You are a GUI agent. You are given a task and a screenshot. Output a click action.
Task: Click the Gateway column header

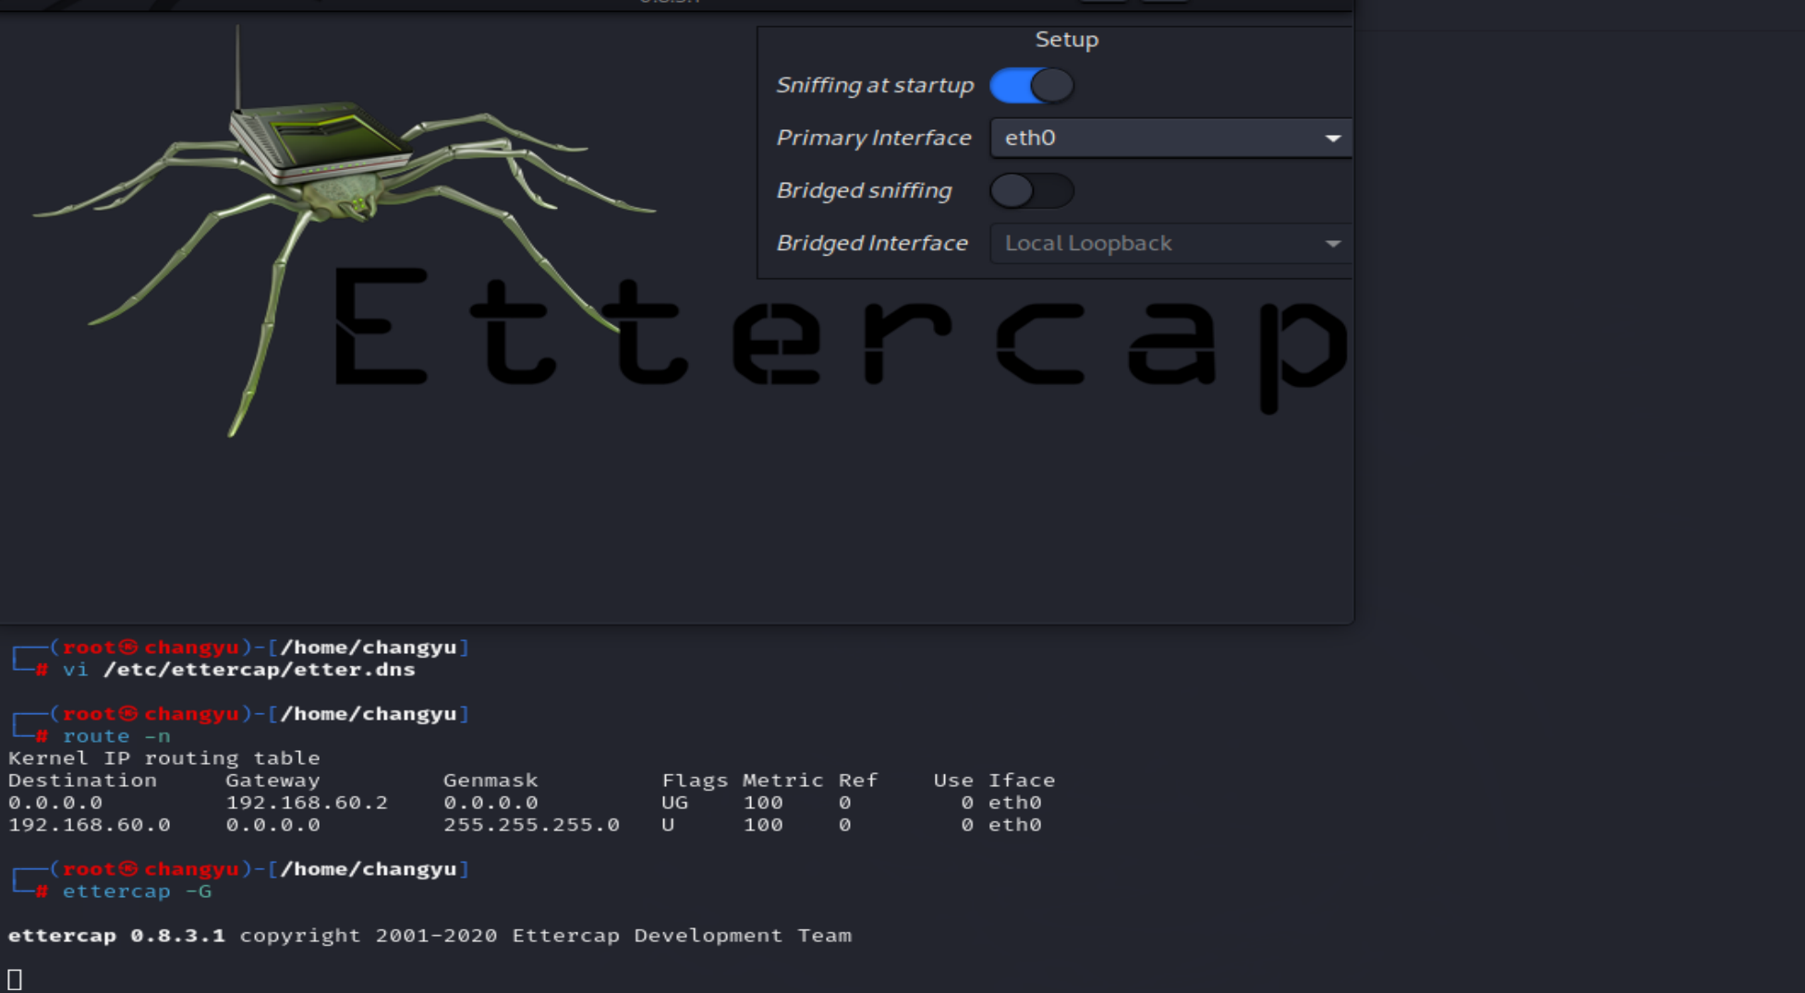click(273, 781)
